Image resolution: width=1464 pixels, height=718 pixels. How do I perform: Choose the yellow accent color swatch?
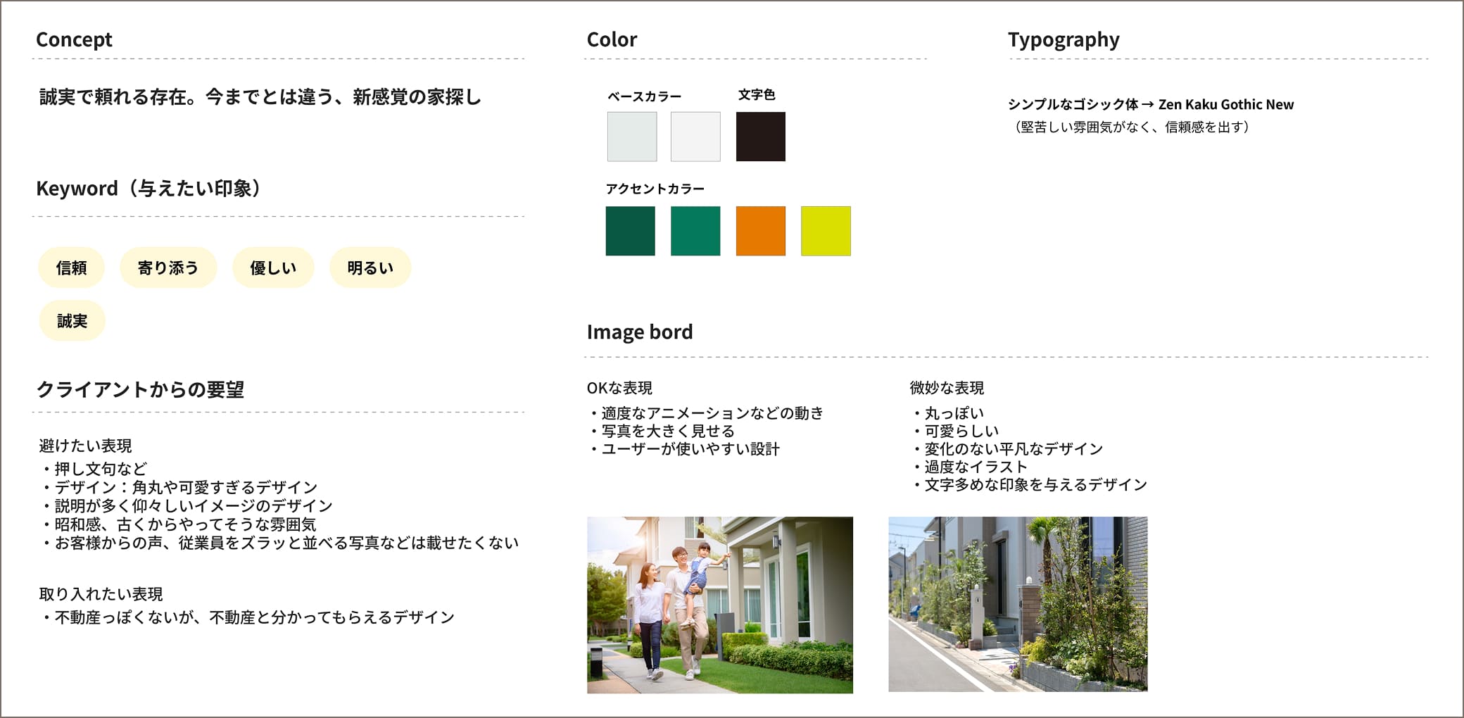point(826,231)
